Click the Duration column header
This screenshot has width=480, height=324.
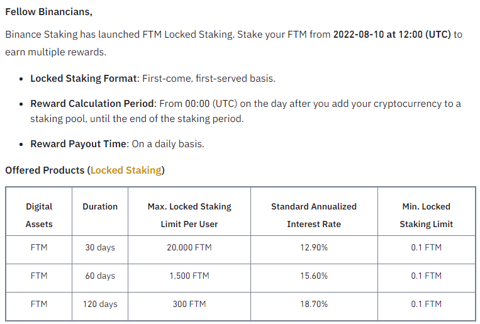100,206
